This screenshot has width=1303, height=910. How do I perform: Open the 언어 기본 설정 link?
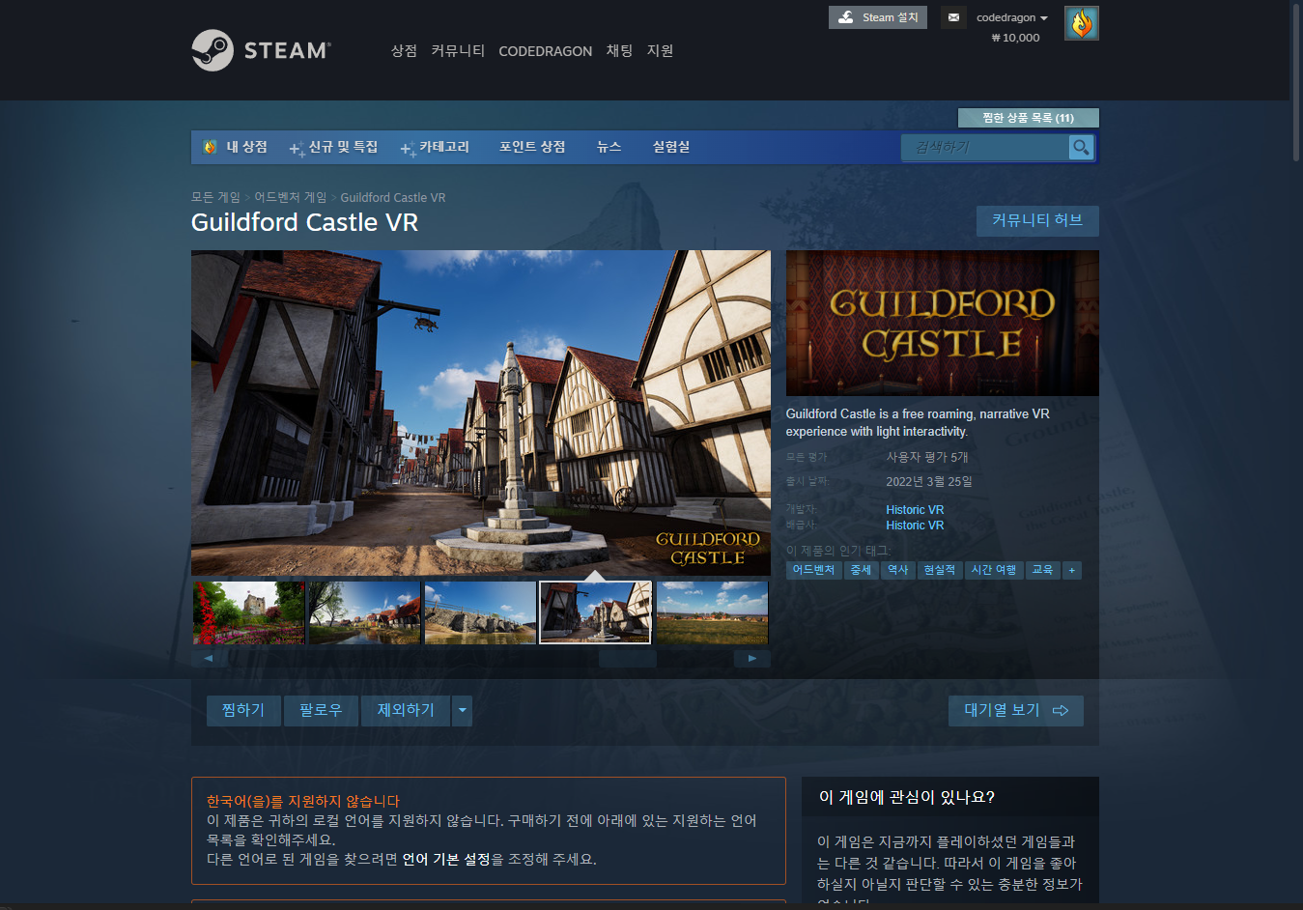coord(446,859)
